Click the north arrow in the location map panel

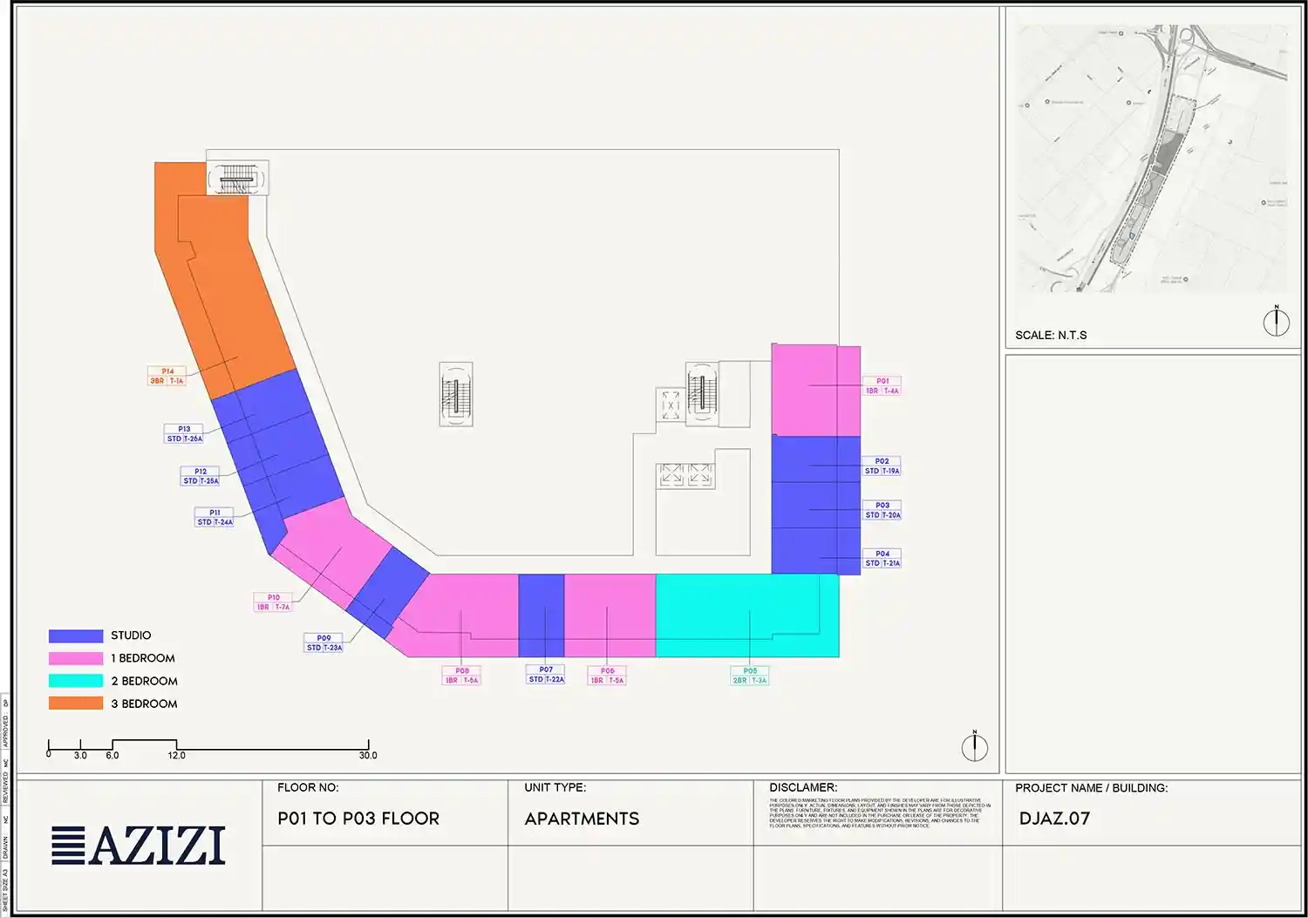pos(1276,322)
